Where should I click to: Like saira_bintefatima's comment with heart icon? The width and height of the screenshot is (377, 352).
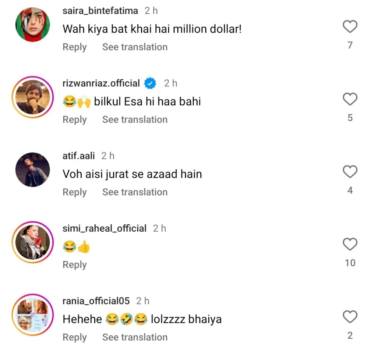pyautogui.click(x=350, y=27)
